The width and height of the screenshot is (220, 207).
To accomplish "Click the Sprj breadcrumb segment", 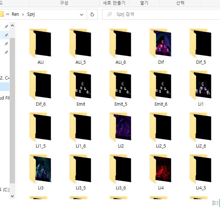I will tap(30, 15).
